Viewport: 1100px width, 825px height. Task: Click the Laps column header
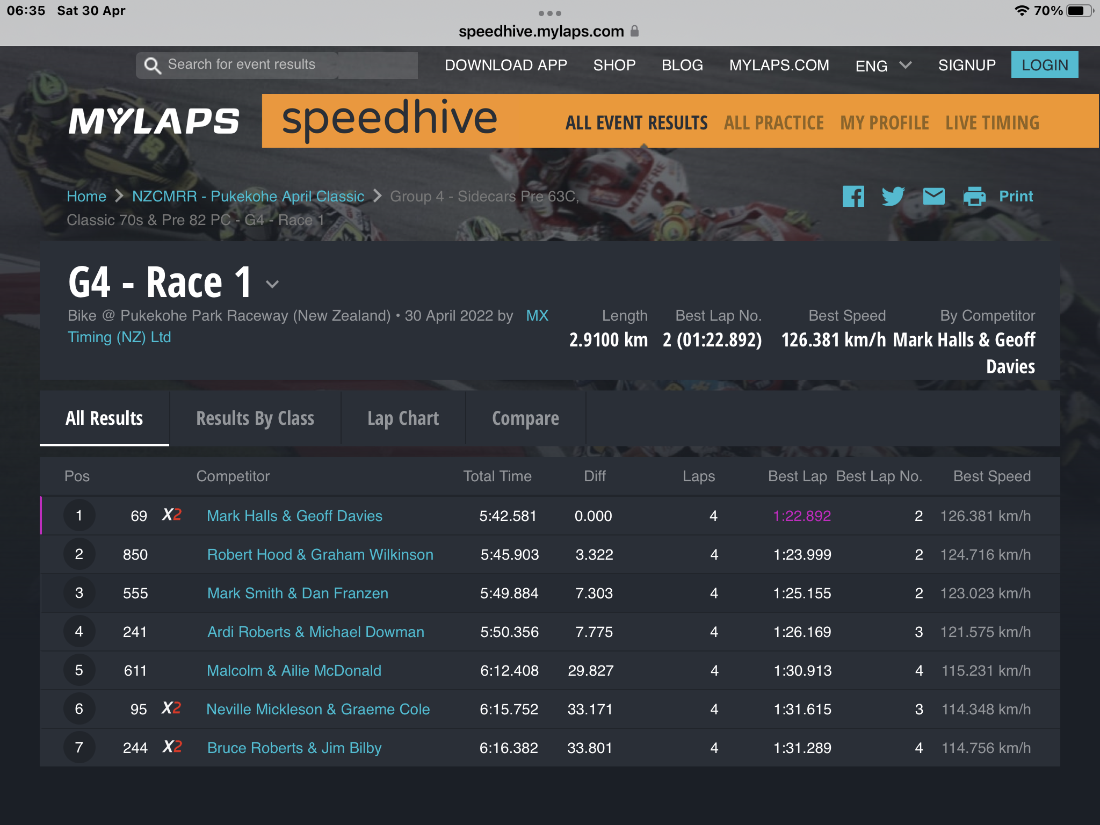pos(699,476)
